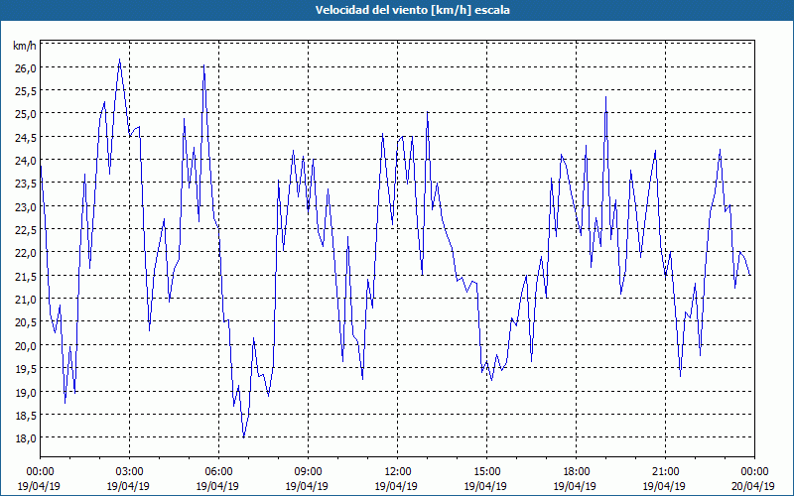Screen dimensions: 794x496
Task: Select the 21,0 y-axis label
Action: click(x=26, y=300)
